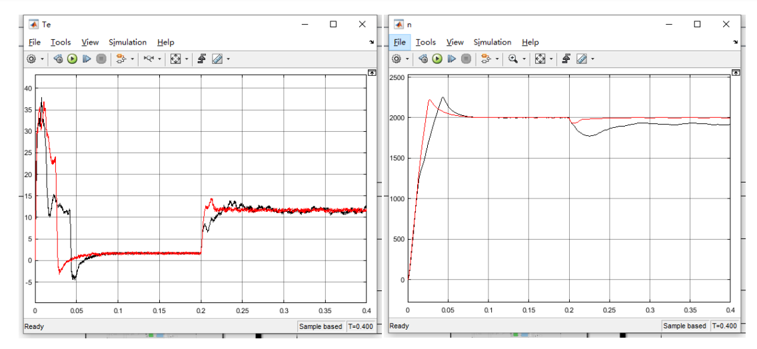Screen dimensions: 757x349
Task: Expand scale axes dropdown in Te scope
Action: [x=187, y=59]
